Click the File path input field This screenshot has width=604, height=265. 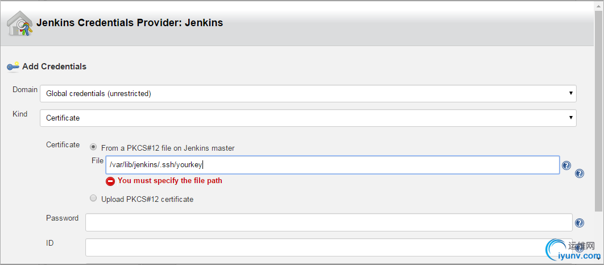[332, 165]
